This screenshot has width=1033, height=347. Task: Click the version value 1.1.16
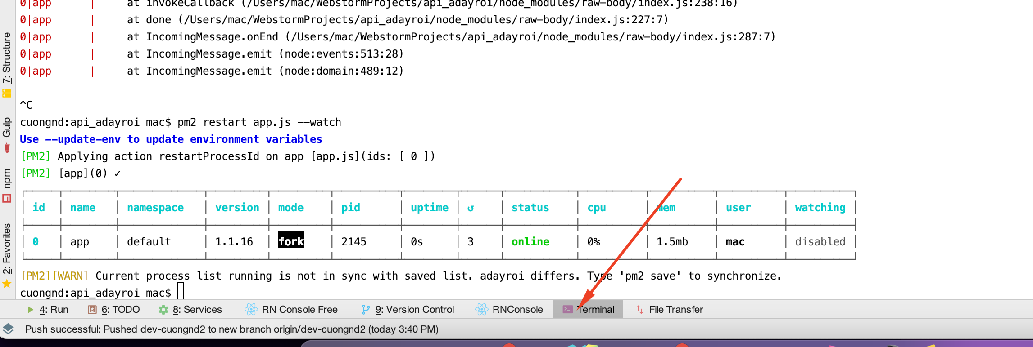[x=234, y=241]
